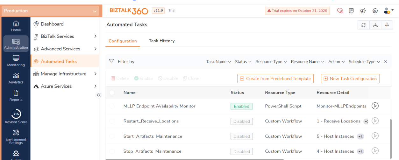Viewport: 399px width, 160px height.
Task: Select all tasks via header checkbox
Action: coord(112,93)
